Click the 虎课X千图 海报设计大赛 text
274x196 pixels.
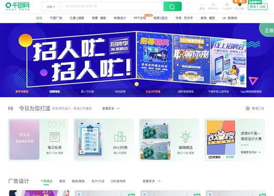tap(251, 136)
